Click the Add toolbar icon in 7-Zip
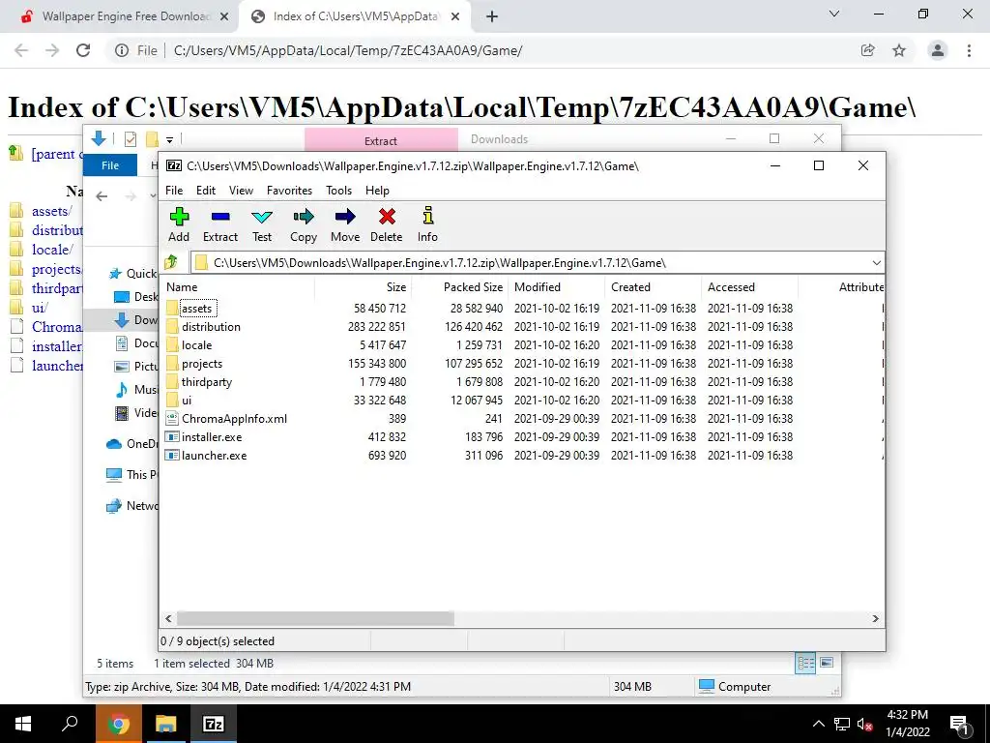Image resolution: width=990 pixels, height=743 pixels. (x=179, y=224)
